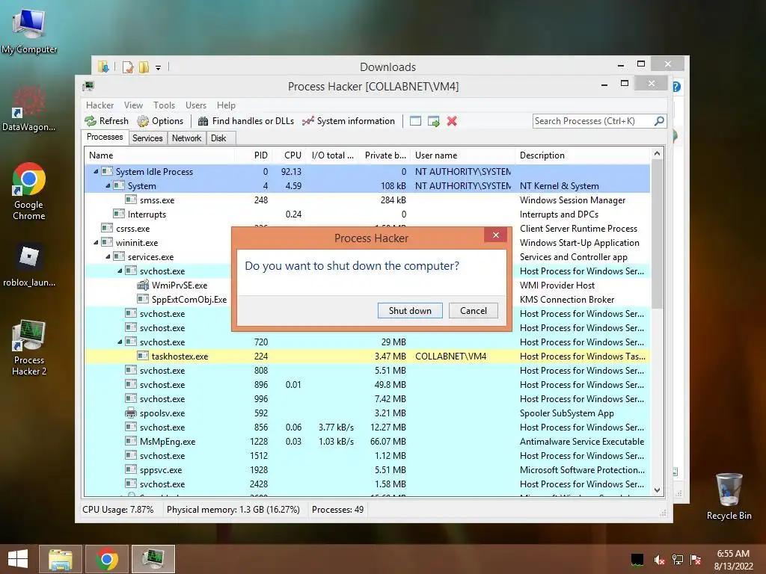The height and width of the screenshot is (574, 766).
Task: Click the process list scroll up arrow
Action: [x=657, y=154]
